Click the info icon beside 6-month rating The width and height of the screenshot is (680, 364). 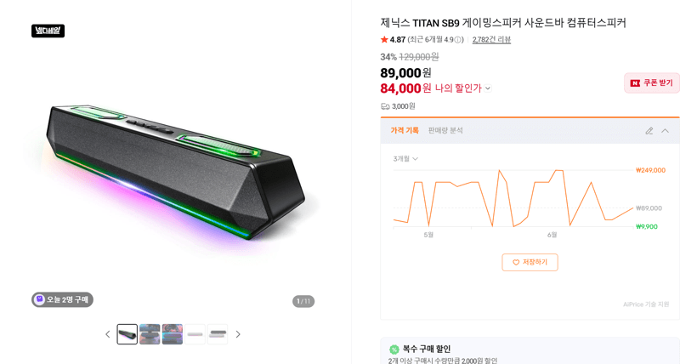(x=458, y=39)
